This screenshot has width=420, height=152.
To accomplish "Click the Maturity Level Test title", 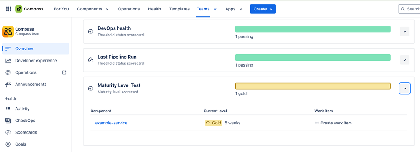I will pyautogui.click(x=119, y=85).
